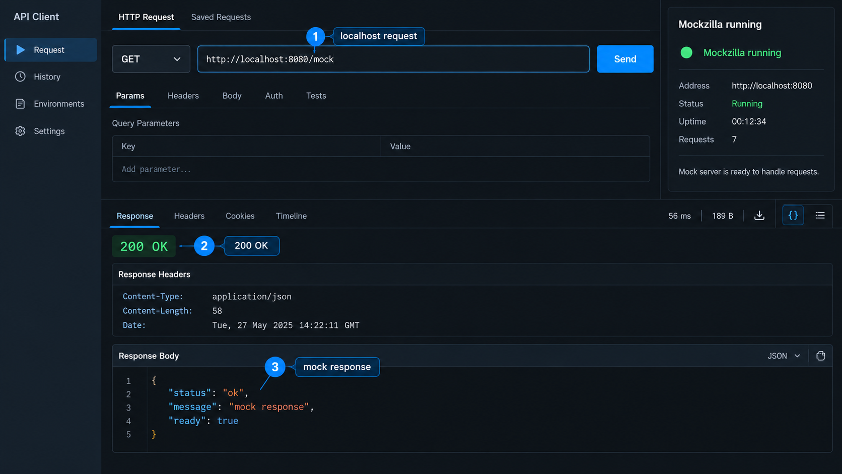Switch to raw lines view icon
Screen dimensions: 842x474
tap(820, 216)
